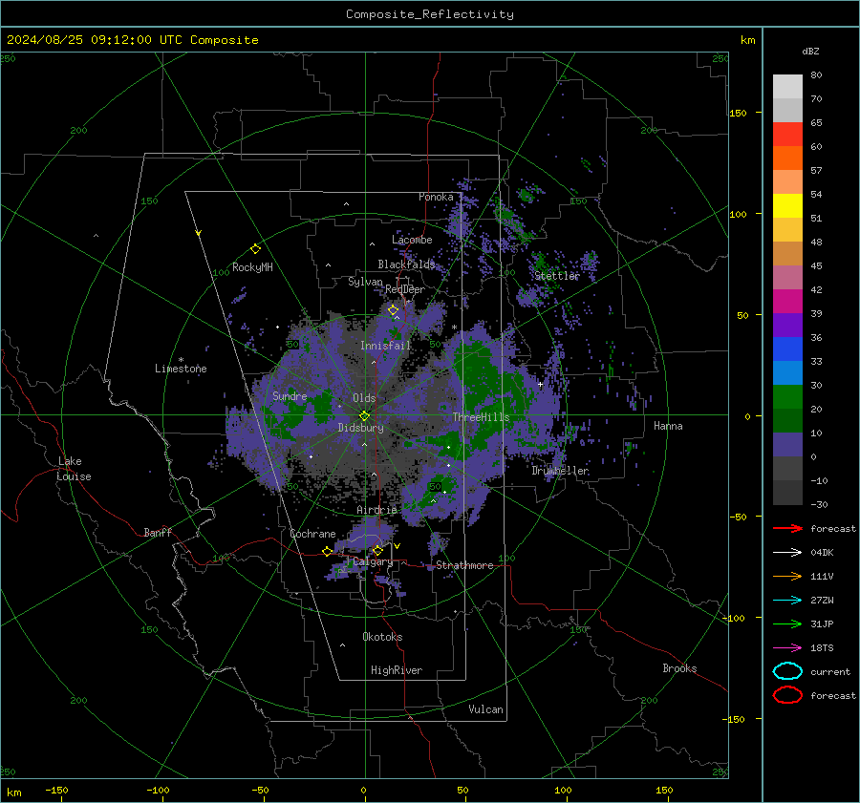Click the yellow diamond marker below Cochrane
Image resolution: width=860 pixels, height=803 pixels.
[x=327, y=551]
